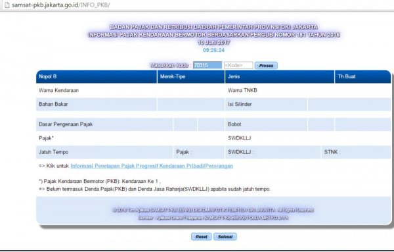Image resolution: width=394 pixels, height=252 pixels.
Task: Click the 'SWDKLLJ :' cell in Jatuh Tempo row
Action: tap(273, 152)
